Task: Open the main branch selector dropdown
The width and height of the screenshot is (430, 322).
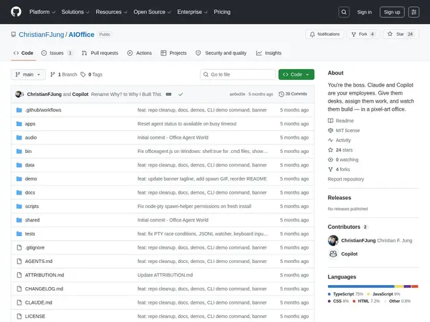Action: coord(28,74)
